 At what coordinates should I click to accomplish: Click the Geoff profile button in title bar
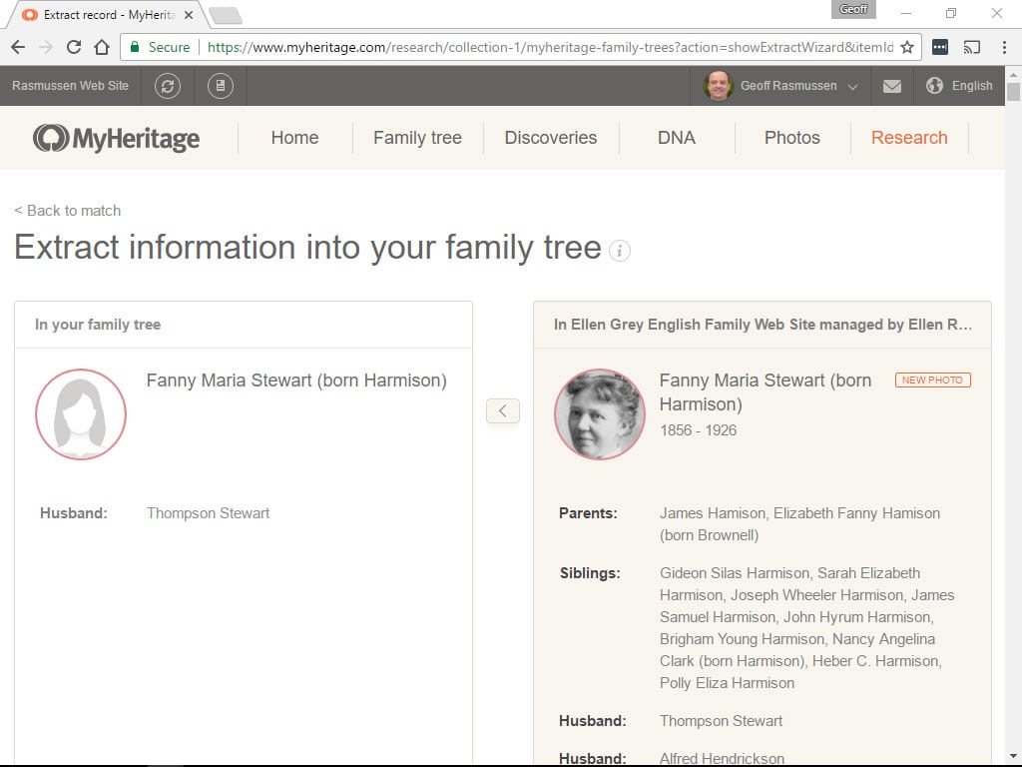853,9
